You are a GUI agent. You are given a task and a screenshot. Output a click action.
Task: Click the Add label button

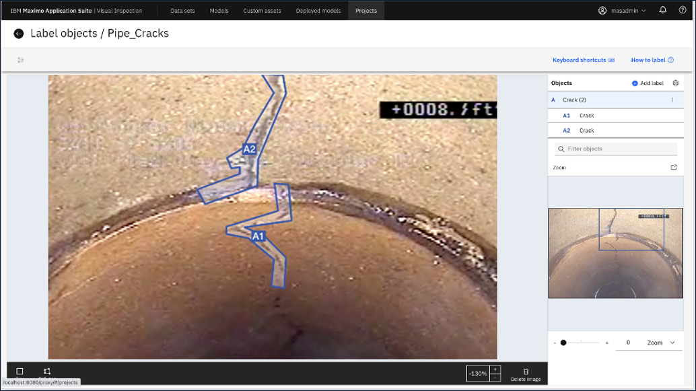click(648, 83)
